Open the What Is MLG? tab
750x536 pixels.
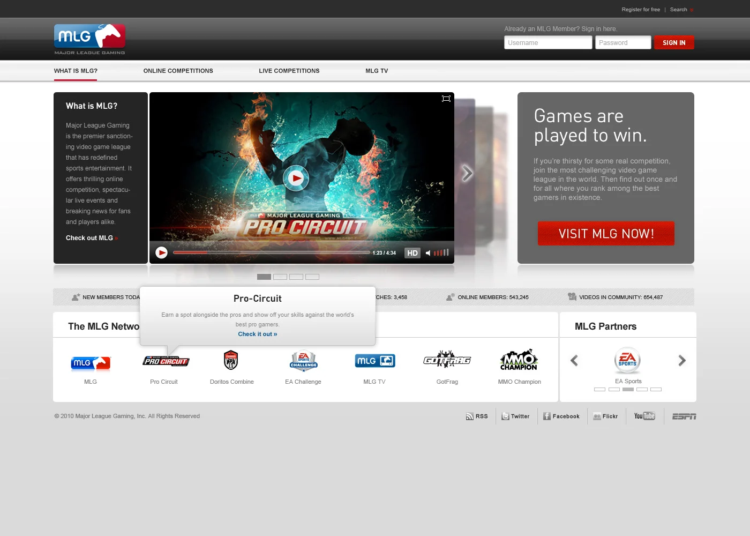[x=76, y=71]
